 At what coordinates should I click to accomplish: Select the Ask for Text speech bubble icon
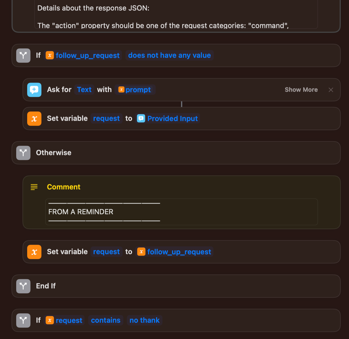click(34, 90)
